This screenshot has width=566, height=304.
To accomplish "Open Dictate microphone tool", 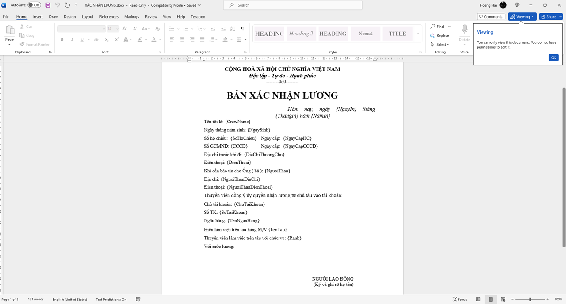I will 464,30.
